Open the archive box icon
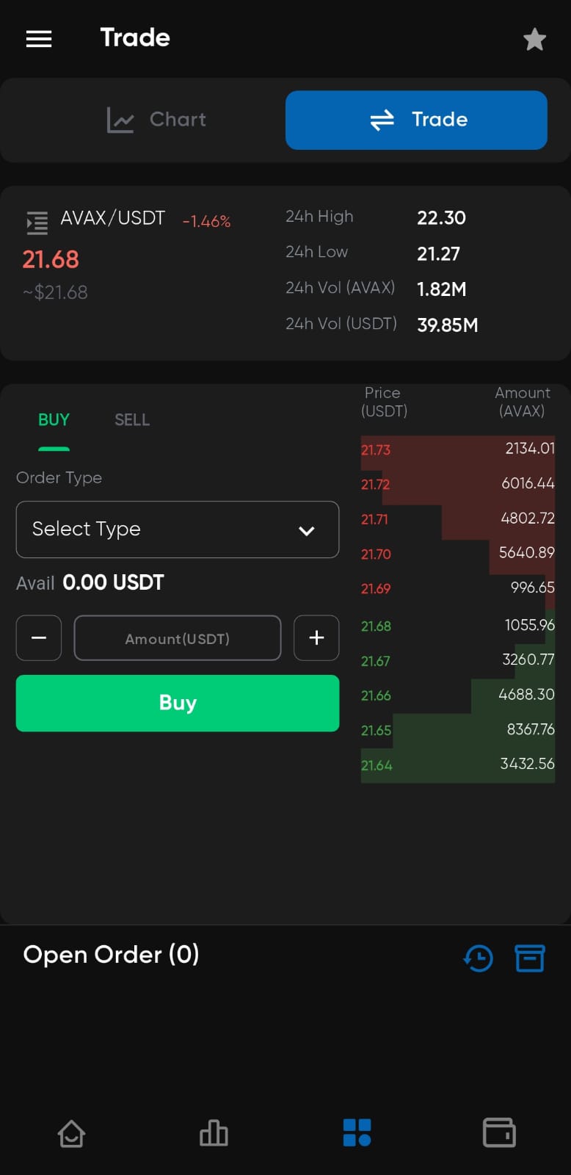Image resolution: width=571 pixels, height=1175 pixels. click(x=529, y=958)
